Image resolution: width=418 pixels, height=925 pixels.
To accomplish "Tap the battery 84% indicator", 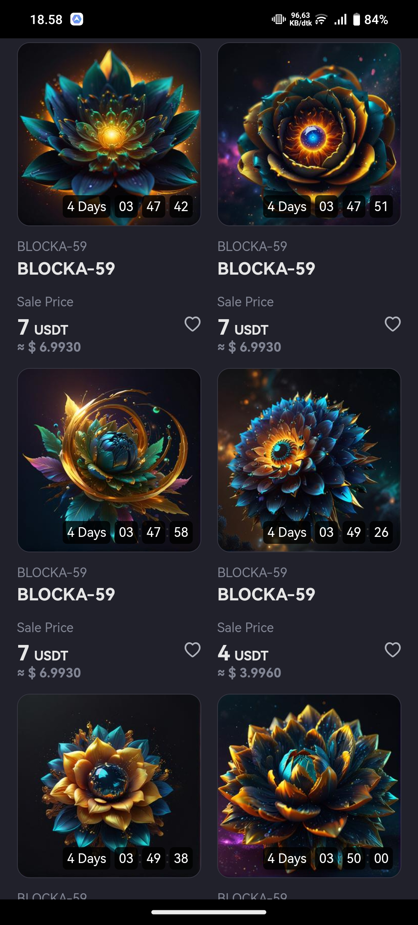I will [370, 19].
